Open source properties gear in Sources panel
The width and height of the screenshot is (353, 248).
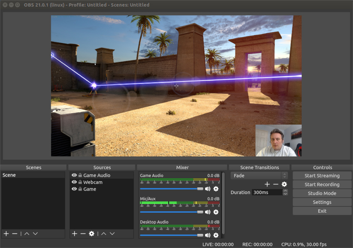coord(91,234)
